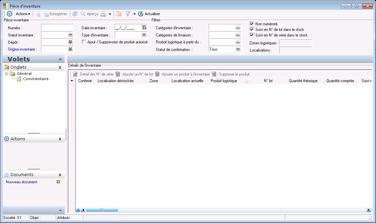Screen dimensions: 376x223
Task: Click the Actualiser refresh button
Action: 149,14
